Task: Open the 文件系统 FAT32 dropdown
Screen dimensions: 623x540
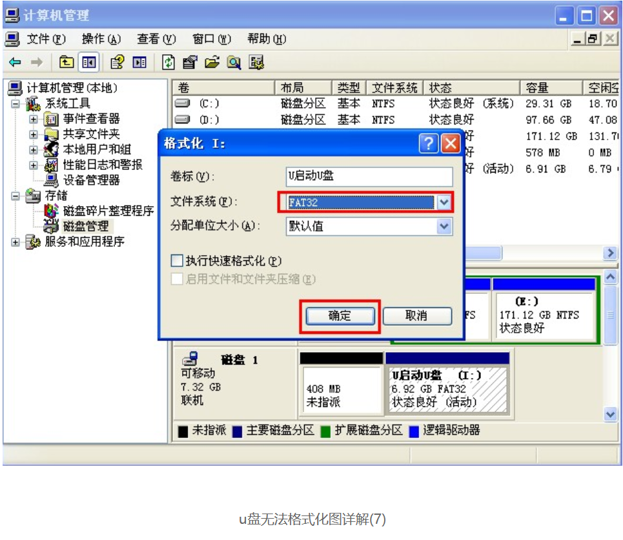Action: tap(444, 202)
